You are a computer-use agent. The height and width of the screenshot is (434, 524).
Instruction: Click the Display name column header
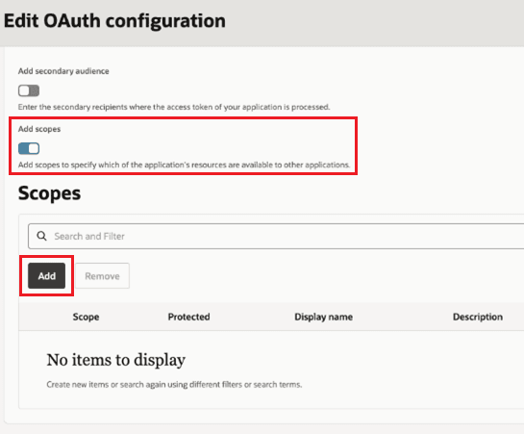click(323, 317)
